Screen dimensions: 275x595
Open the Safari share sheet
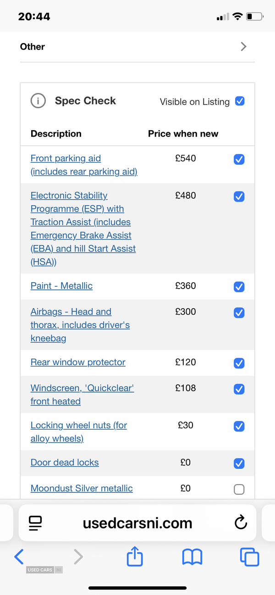135,556
